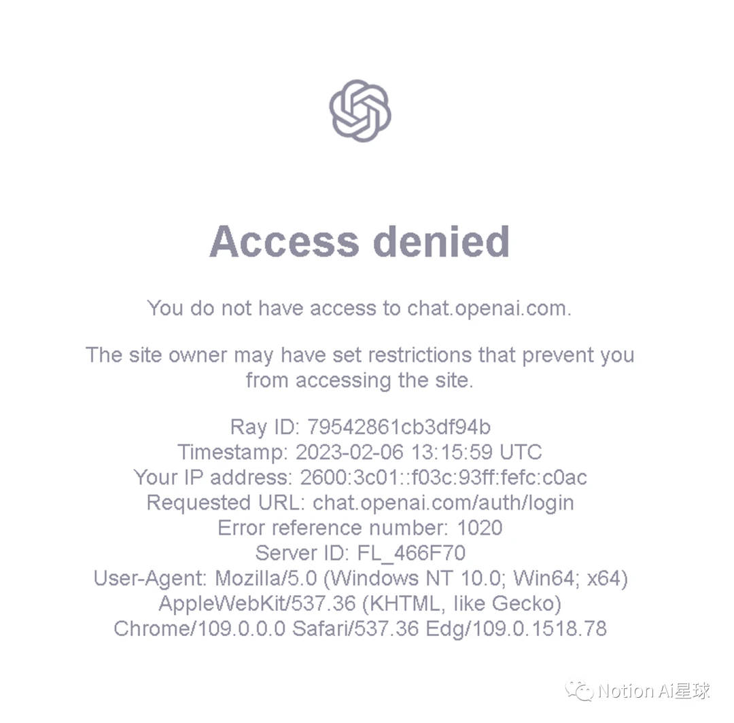Screen dimensions: 734x723
Task: Click the OpenAI logo icon
Action: [x=360, y=111]
